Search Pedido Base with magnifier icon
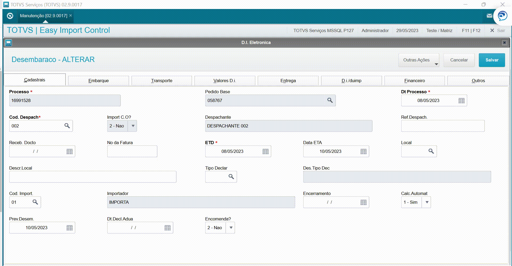Viewport: 512px width, 266px height. (330, 100)
